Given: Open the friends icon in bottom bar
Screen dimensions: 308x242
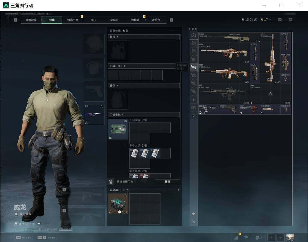Looking at the screenshot, I should (257, 237).
